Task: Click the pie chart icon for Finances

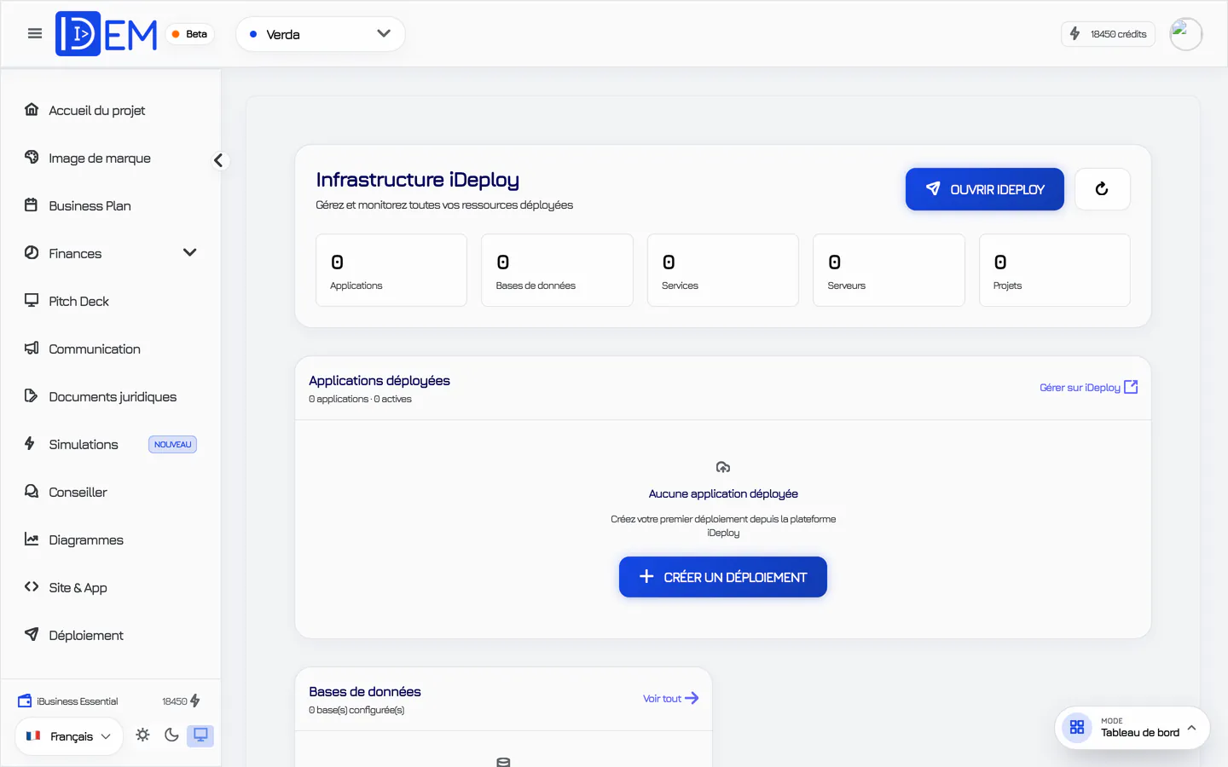Action: pos(32,252)
